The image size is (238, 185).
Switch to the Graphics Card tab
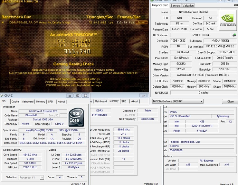(x=160, y=5)
